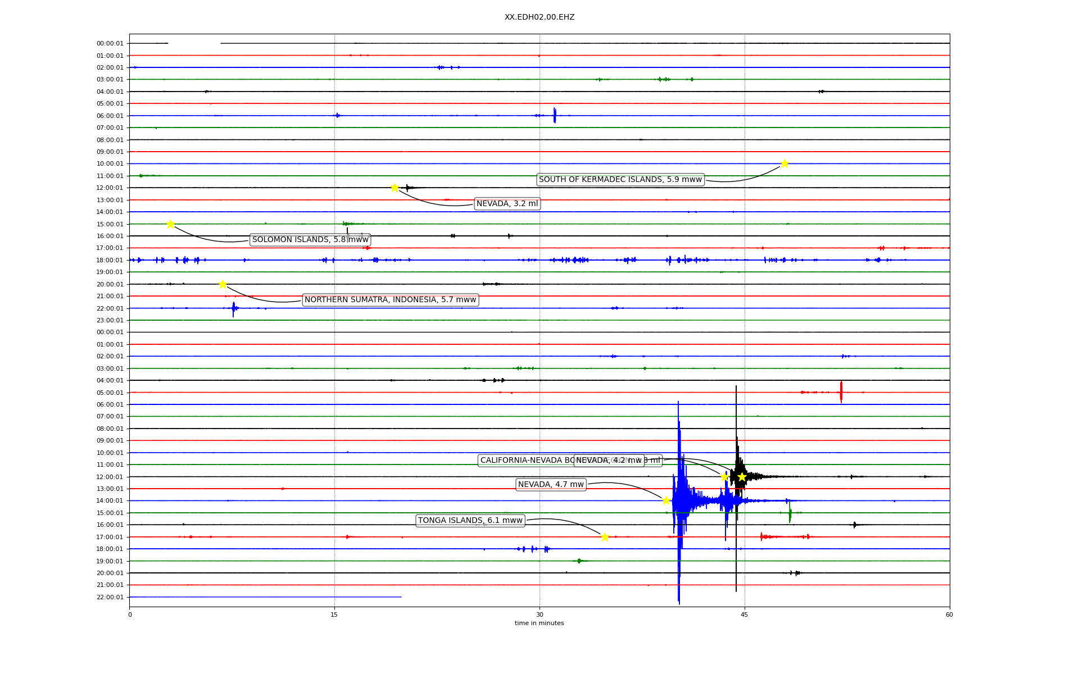Select the South of Kermadec Islands star

coord(785,163)
